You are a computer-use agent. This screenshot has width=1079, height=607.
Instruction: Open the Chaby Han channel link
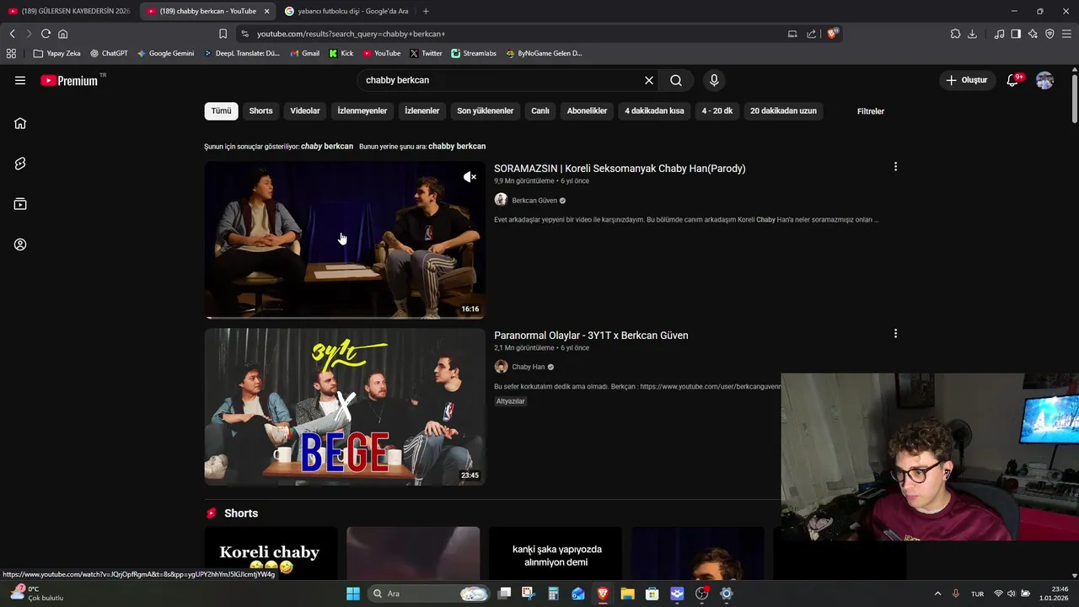point(529,367)
